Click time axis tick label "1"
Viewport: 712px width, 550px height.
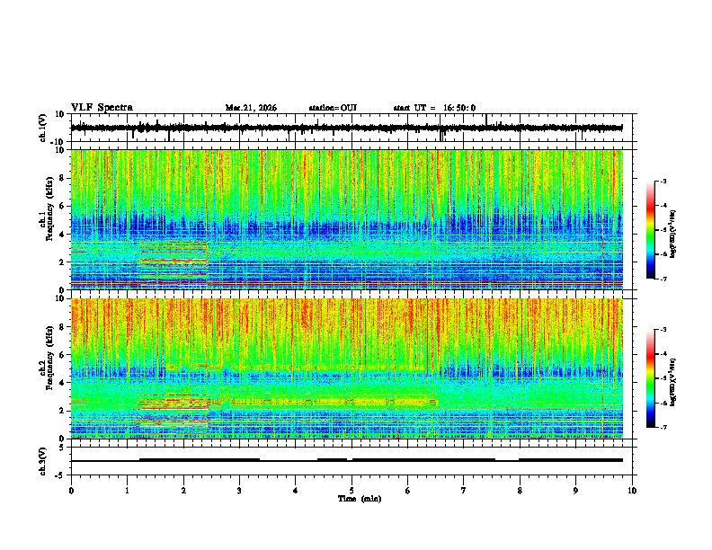pyautogui.click(x=127, y=491)
